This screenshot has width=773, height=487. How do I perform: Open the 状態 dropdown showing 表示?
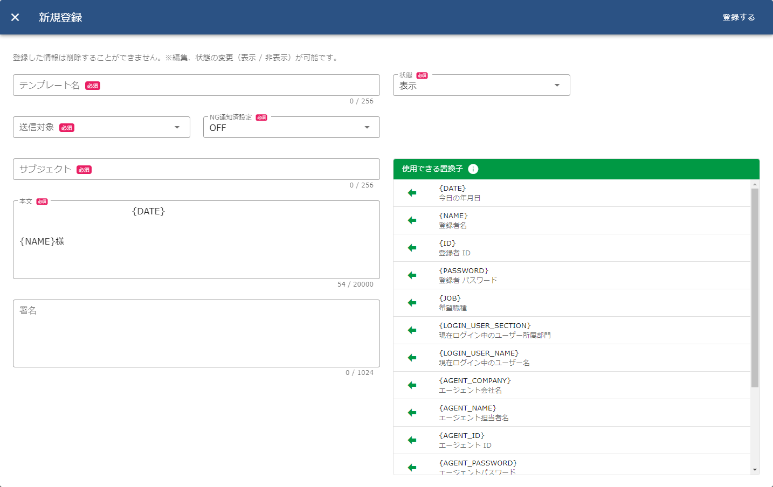[x=481, y=86]
